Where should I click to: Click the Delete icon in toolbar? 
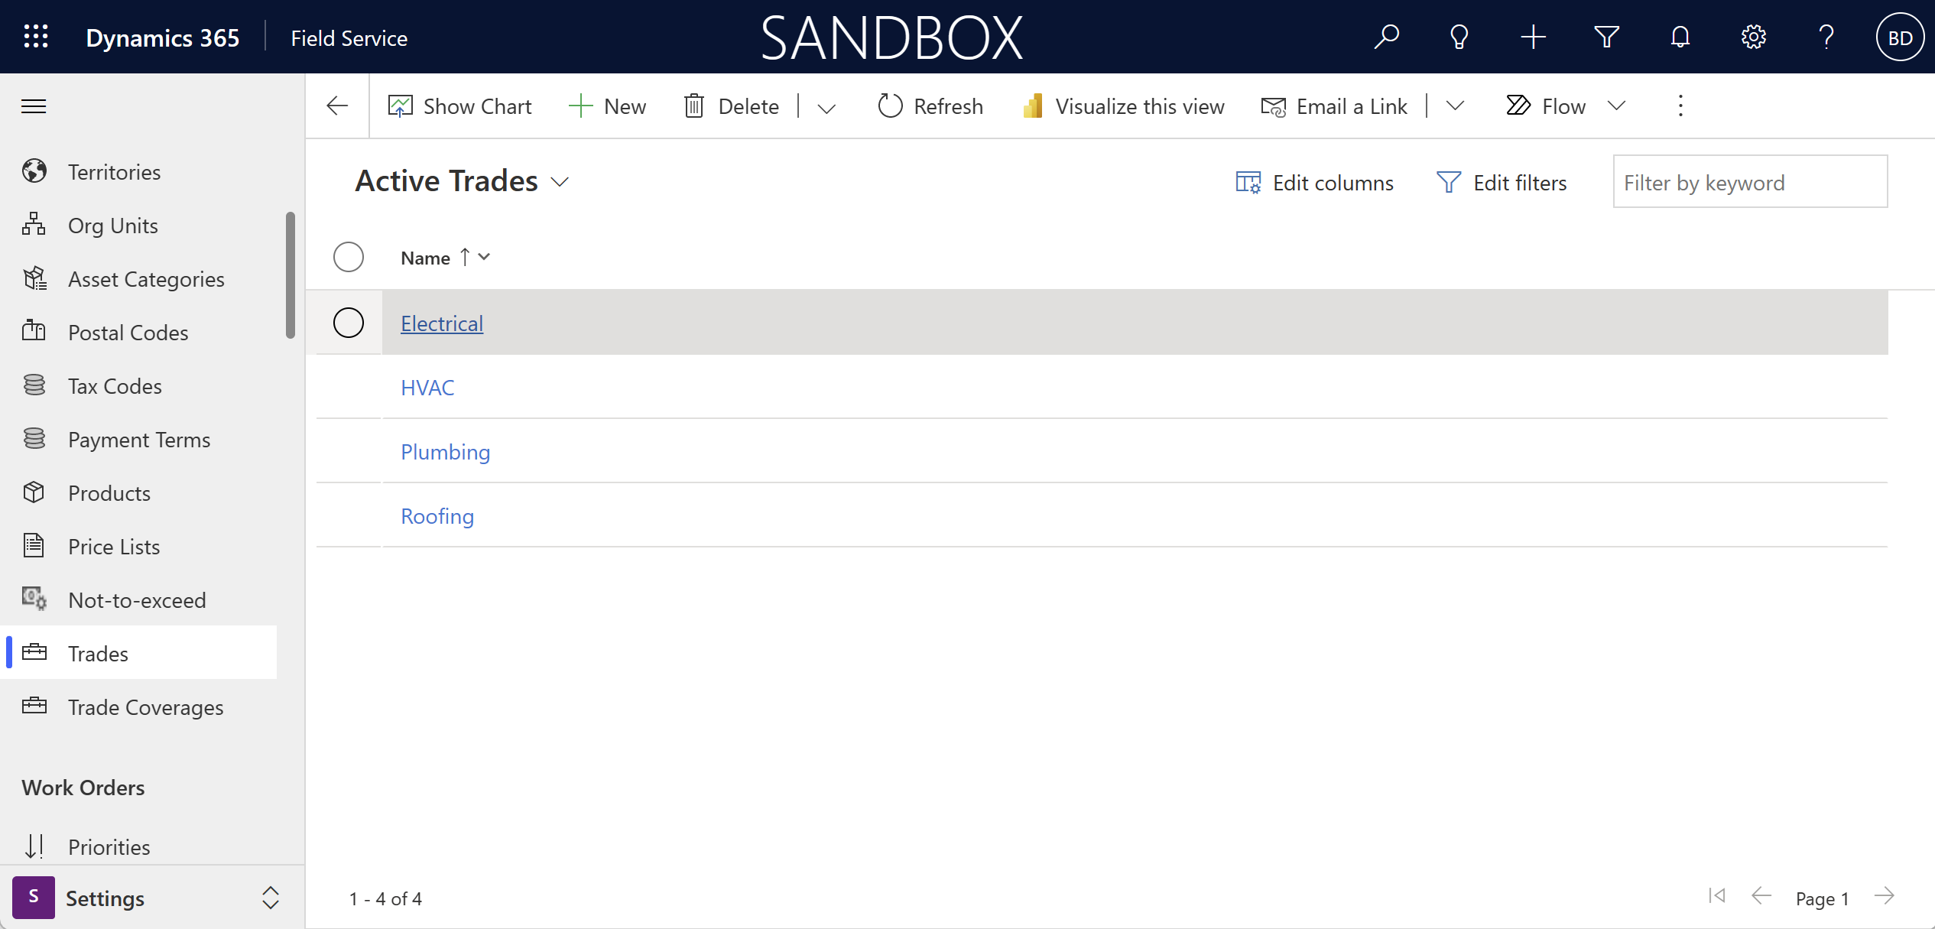695,105
